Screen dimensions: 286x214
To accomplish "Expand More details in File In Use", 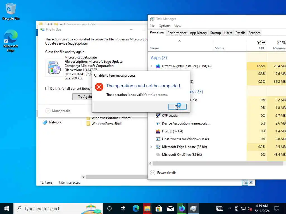I will [x=58, y=111].
